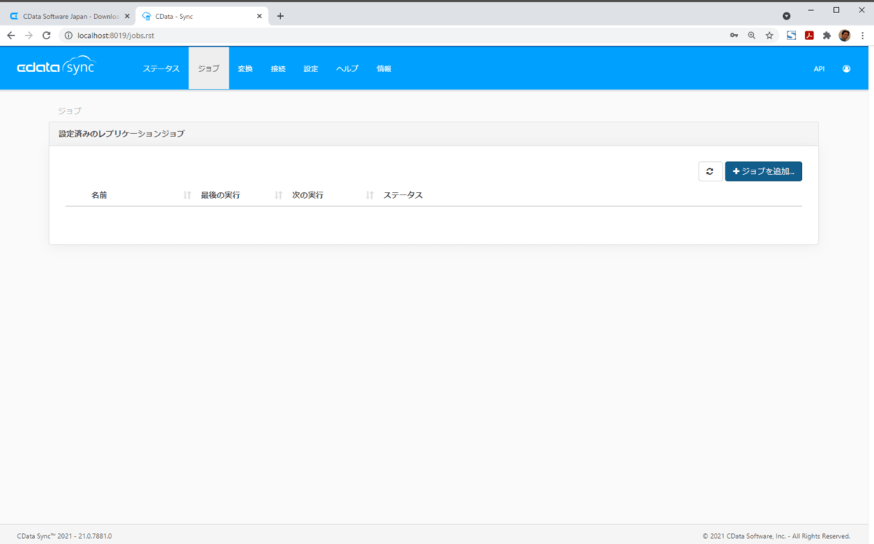Sort jobs by 最後の実行 column arrows

tap(278, 195)
